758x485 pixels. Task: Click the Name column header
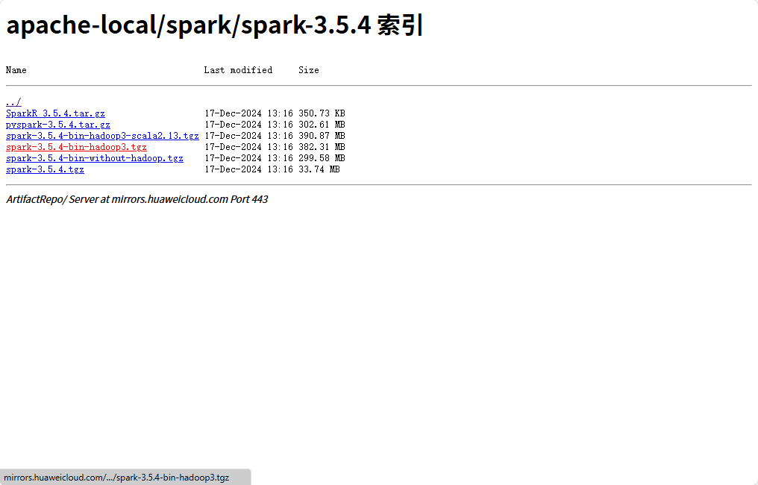16,70
